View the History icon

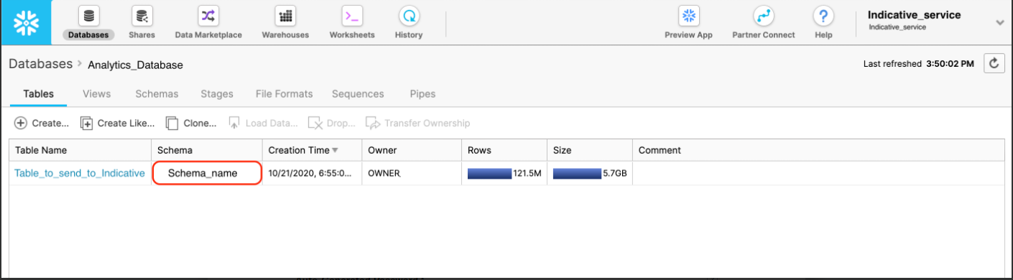point(409,16)
